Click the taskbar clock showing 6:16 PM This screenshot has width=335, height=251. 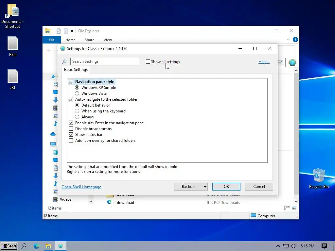tap(307, 246)
